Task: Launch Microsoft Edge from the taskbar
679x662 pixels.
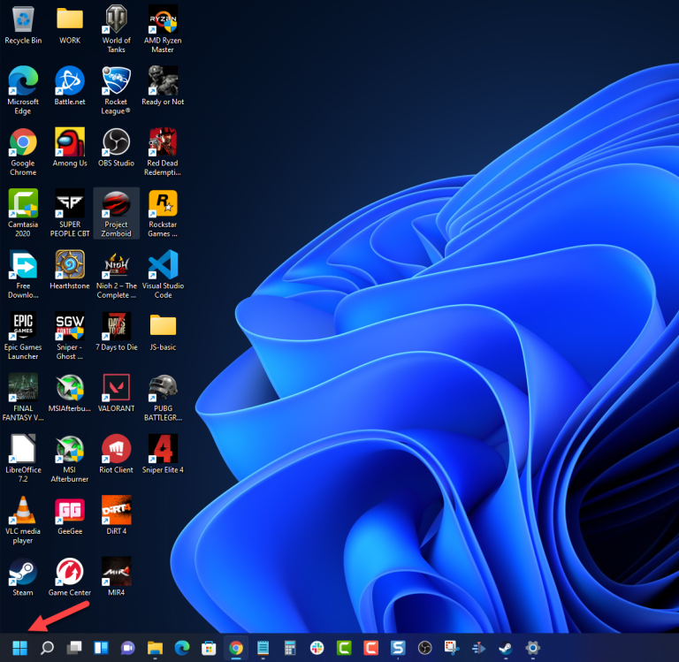Action: [x=182, y=648]
